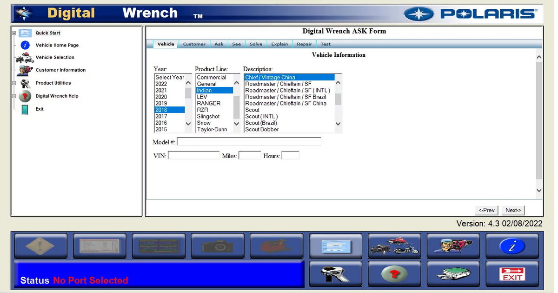Click the Customer Information sidebar icon

[x=24, y=70]
